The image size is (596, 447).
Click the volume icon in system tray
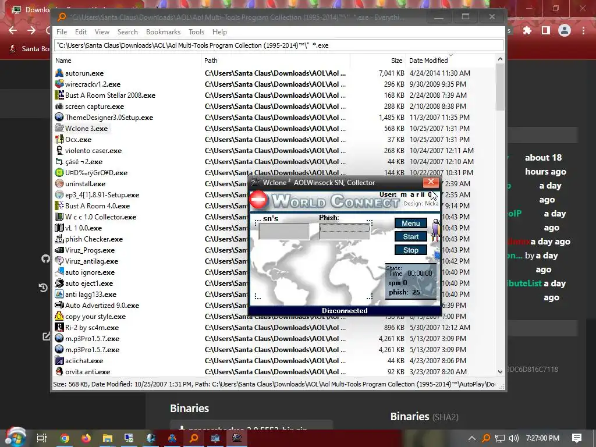513,438
